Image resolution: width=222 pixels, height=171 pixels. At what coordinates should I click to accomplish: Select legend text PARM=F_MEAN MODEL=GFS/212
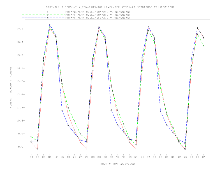(x=87, y=18)
